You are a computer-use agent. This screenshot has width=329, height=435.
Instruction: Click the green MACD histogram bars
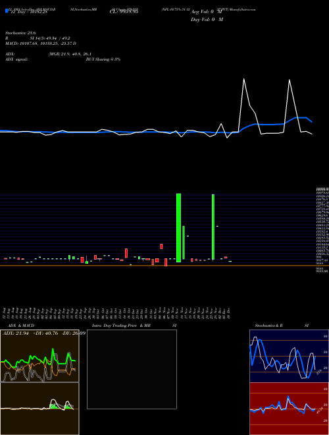53,406
